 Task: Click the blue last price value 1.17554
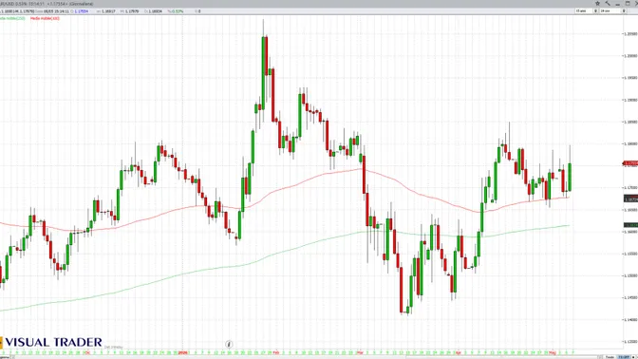point(82,11)
